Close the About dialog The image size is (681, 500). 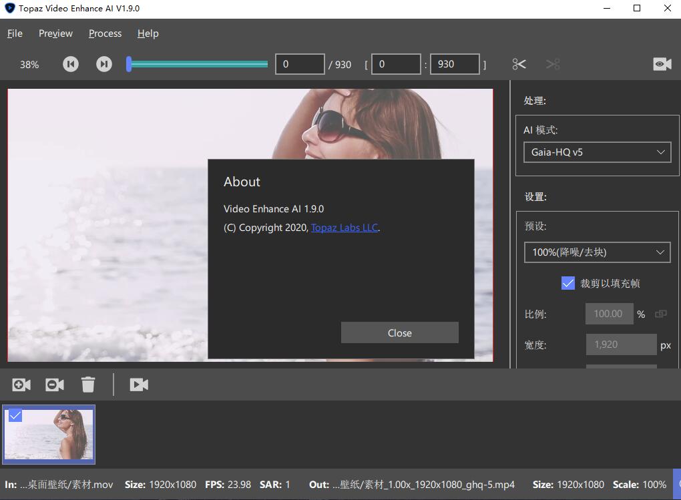(x=399, y=332)
